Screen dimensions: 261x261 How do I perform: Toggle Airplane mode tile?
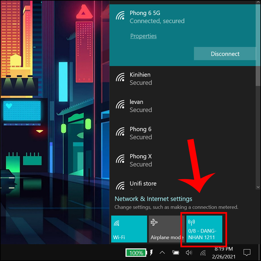pos(167,229)
